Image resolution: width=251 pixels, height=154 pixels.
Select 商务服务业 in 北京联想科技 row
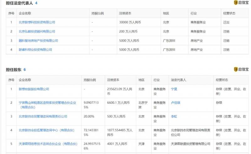point(198,22)
